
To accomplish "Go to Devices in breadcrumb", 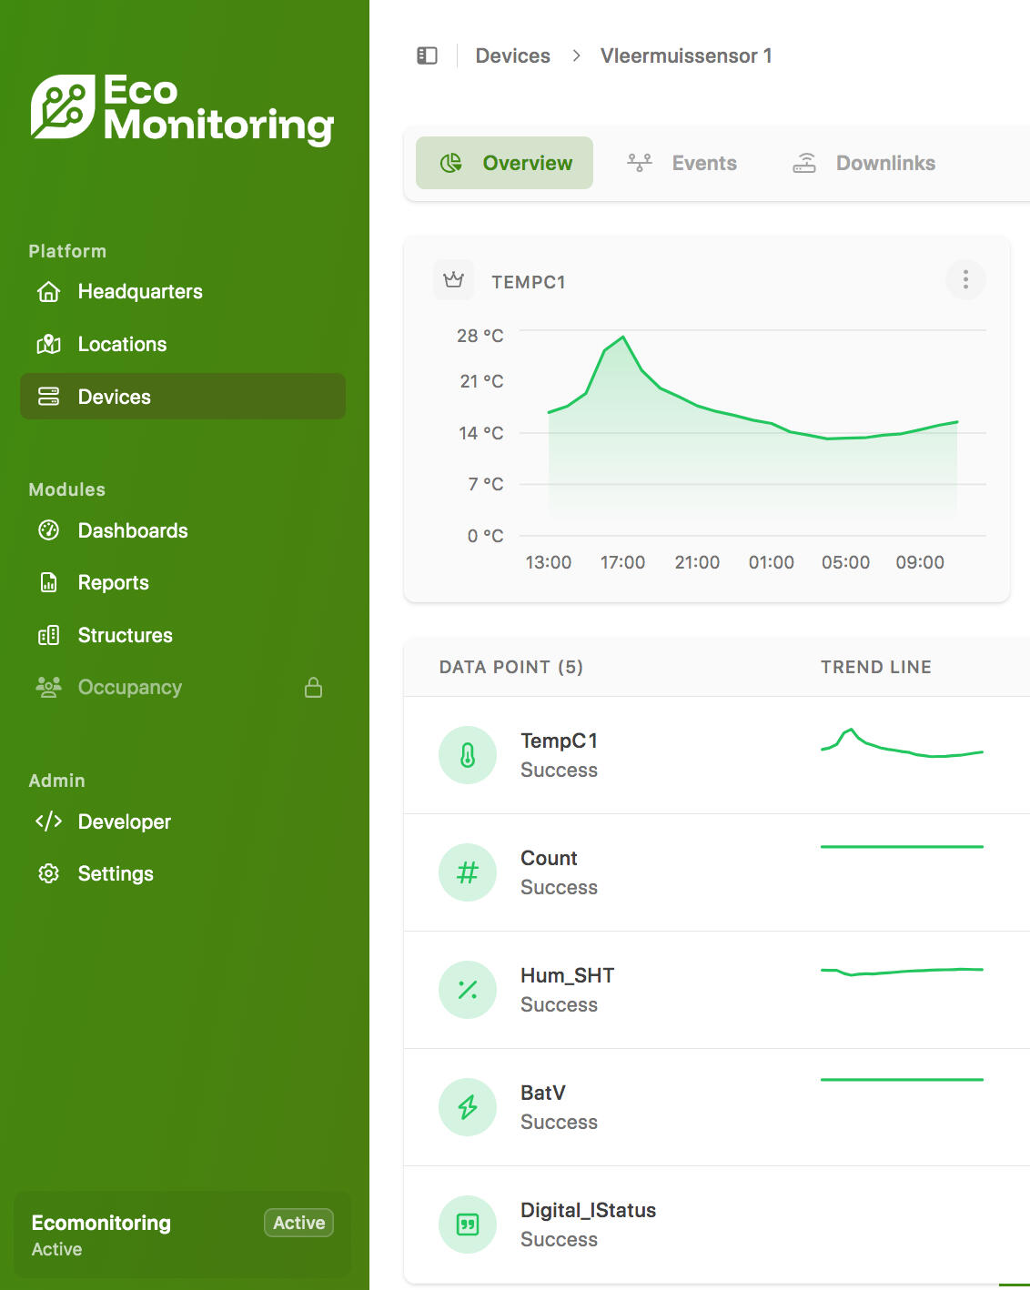I will [512, 55].
